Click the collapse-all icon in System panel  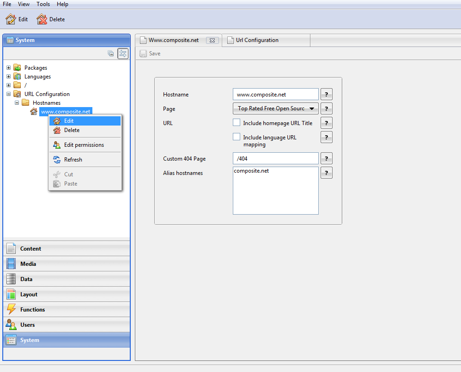(x=111, y=54)
